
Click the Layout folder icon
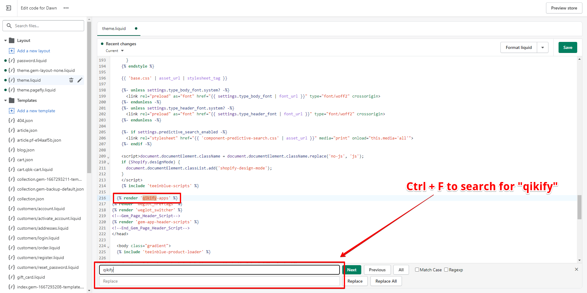tap(12, 40)
